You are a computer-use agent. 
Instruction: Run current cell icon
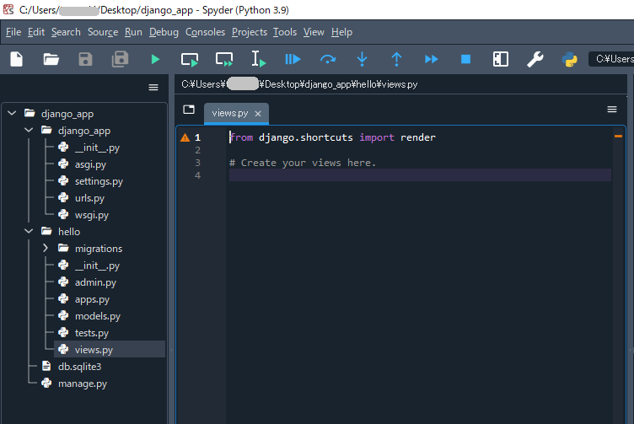pos(189,59)
